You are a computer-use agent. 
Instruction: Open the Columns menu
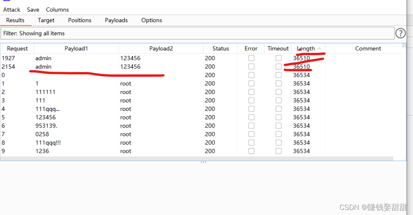point(57,10)
